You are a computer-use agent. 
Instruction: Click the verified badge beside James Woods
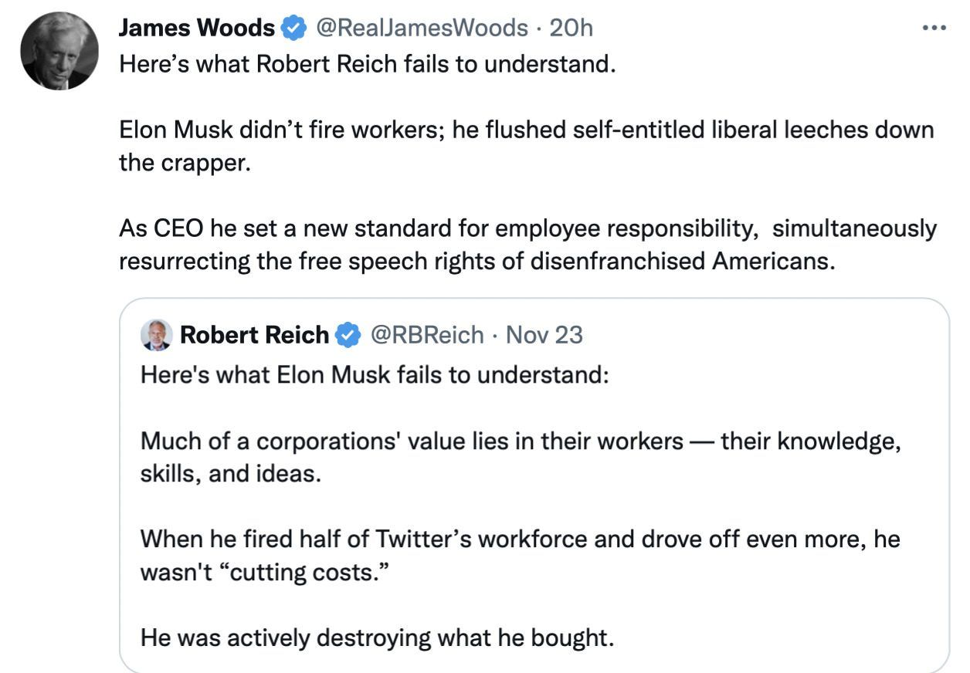click(x=292, y=29)
